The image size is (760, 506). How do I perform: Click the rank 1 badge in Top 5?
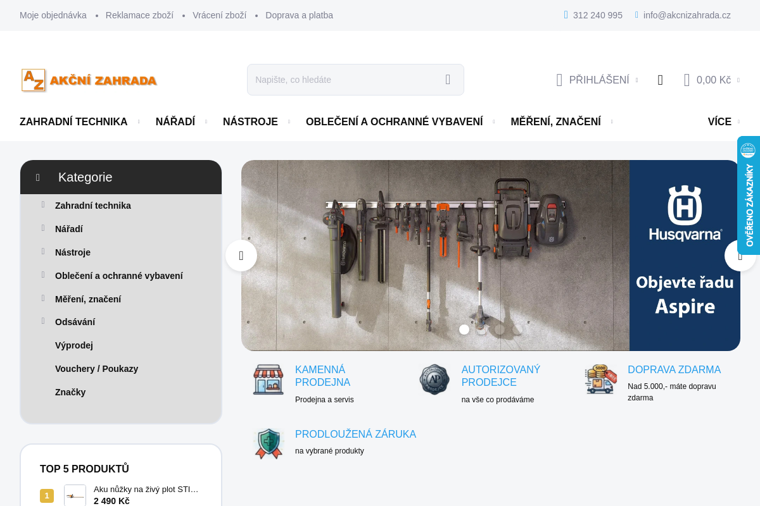[47, 496]
